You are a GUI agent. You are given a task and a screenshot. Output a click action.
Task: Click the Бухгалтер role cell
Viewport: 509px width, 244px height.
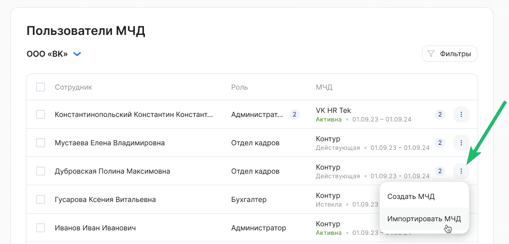click(x=248, y=199)
